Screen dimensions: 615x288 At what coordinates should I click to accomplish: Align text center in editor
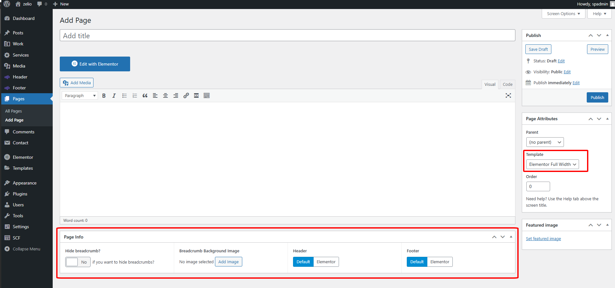pos(165,95)
